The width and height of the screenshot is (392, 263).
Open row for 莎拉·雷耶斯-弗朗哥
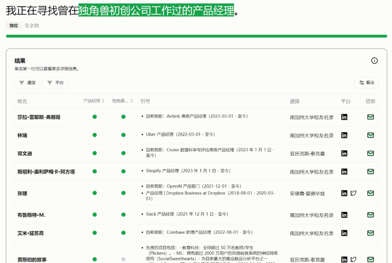(196, 117)
